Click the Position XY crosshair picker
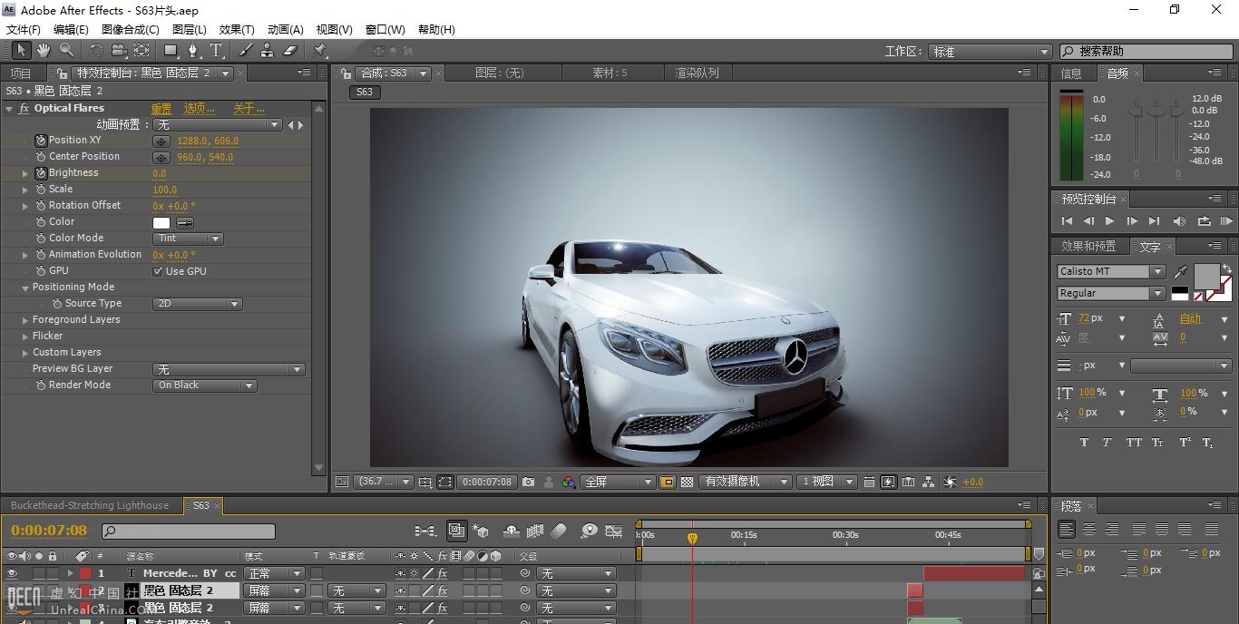Image resolution: width=1239 pixels, height=624 pixels. (161, 141)
